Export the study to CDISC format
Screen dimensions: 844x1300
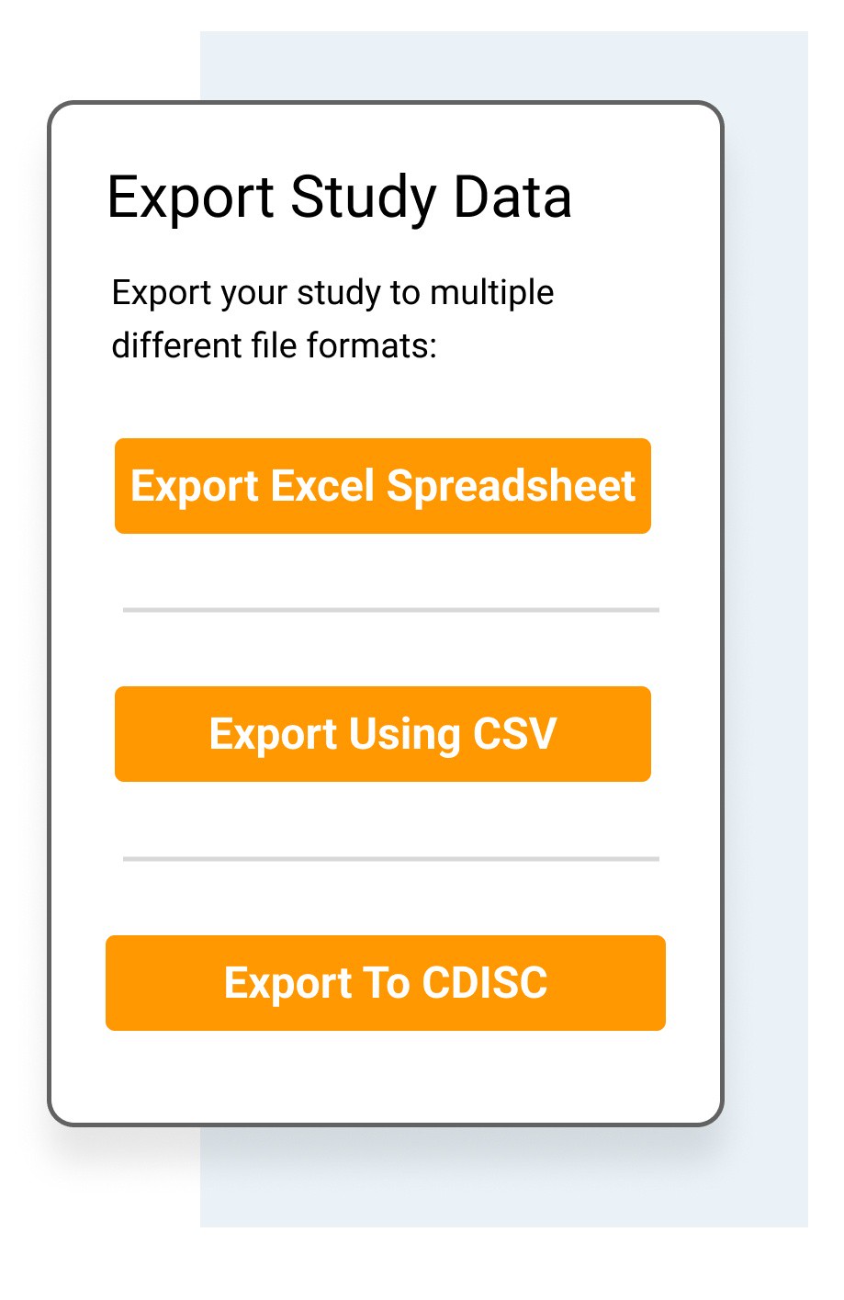[385, 982]
